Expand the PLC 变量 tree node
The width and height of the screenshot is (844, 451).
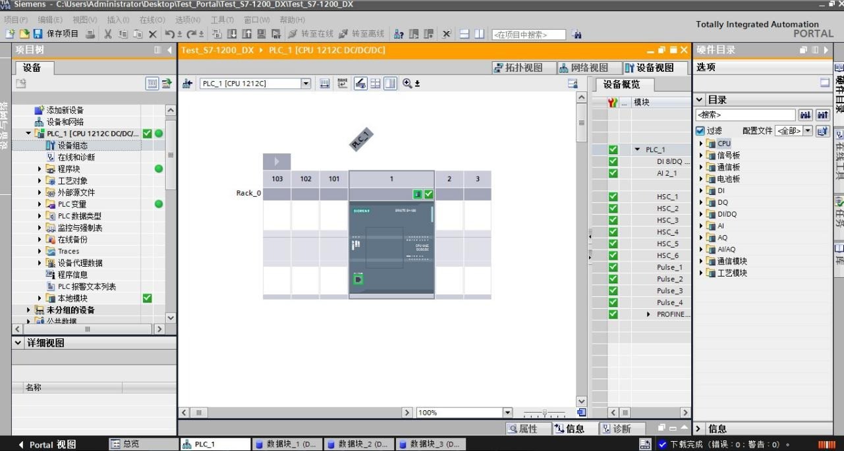click(40, 204)
